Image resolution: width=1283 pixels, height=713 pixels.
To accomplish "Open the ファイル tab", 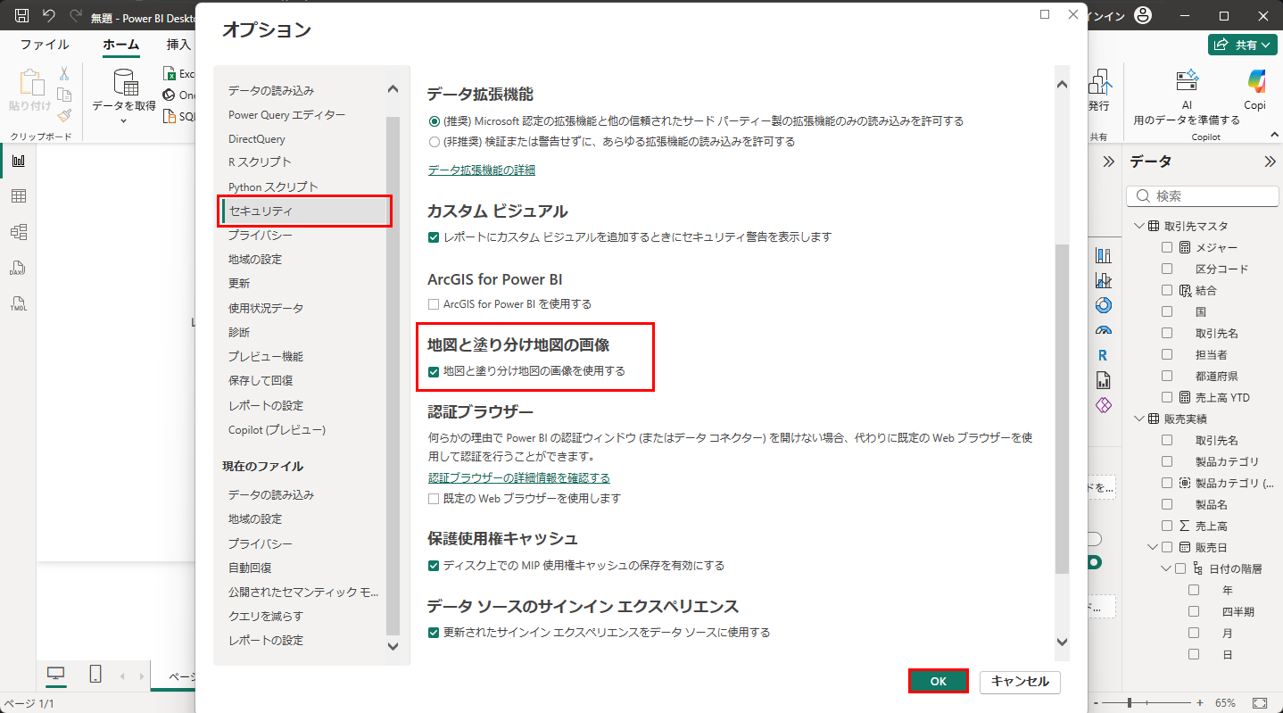I will [x=45, y=45].
